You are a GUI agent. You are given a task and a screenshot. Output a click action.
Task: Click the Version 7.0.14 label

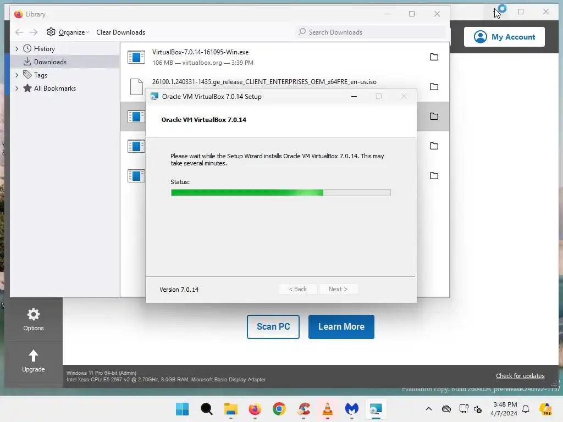tap(179, 290)
